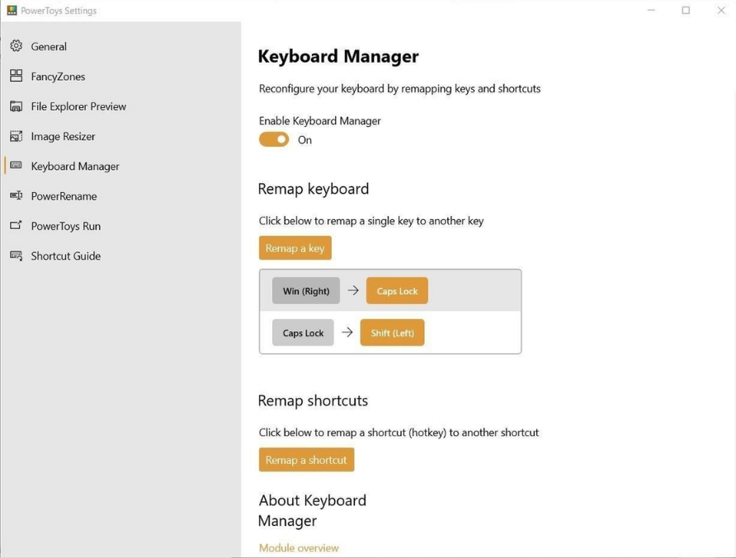Image resolution: width=736 pixels, height=558 pixels.
Task: Open the FancyZones settings page
Action: tap(58, 77)
